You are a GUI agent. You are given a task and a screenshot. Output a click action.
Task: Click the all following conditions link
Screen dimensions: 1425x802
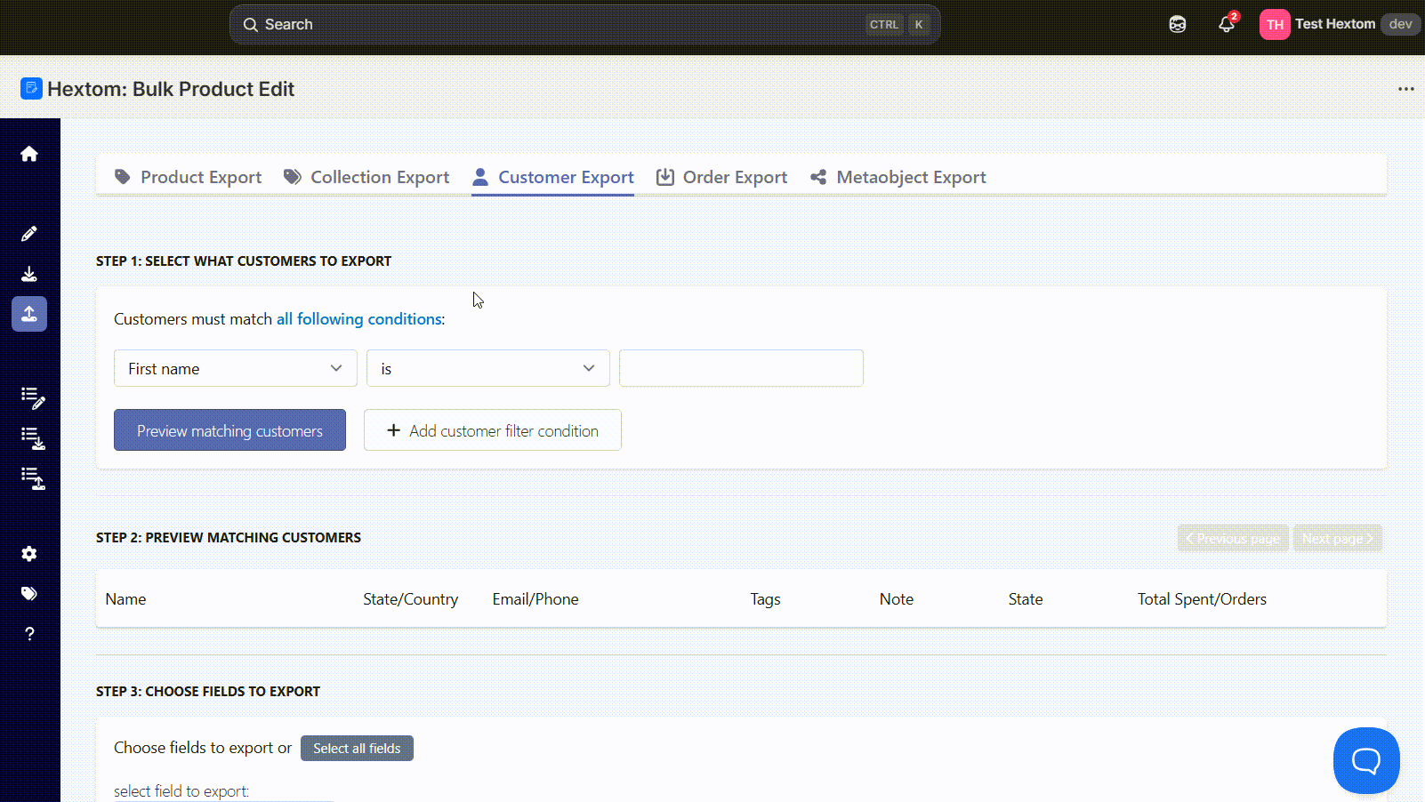click(359, 319)
